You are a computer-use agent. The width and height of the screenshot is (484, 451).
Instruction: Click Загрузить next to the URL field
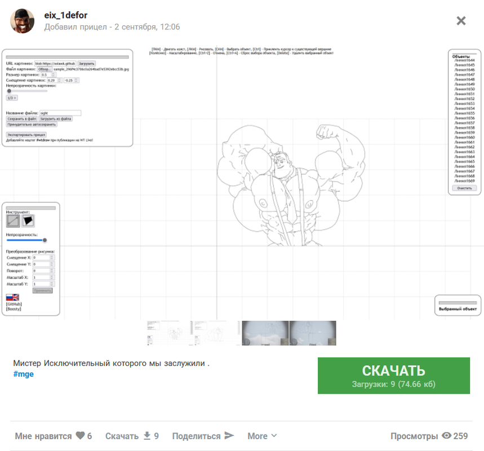click(x=86, y=63)
